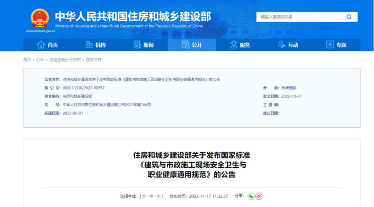
Task: Set font size to small (小)
Action: click(x=159, y=197)
